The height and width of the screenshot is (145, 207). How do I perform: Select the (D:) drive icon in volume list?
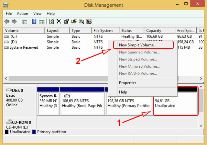(6, 42)
